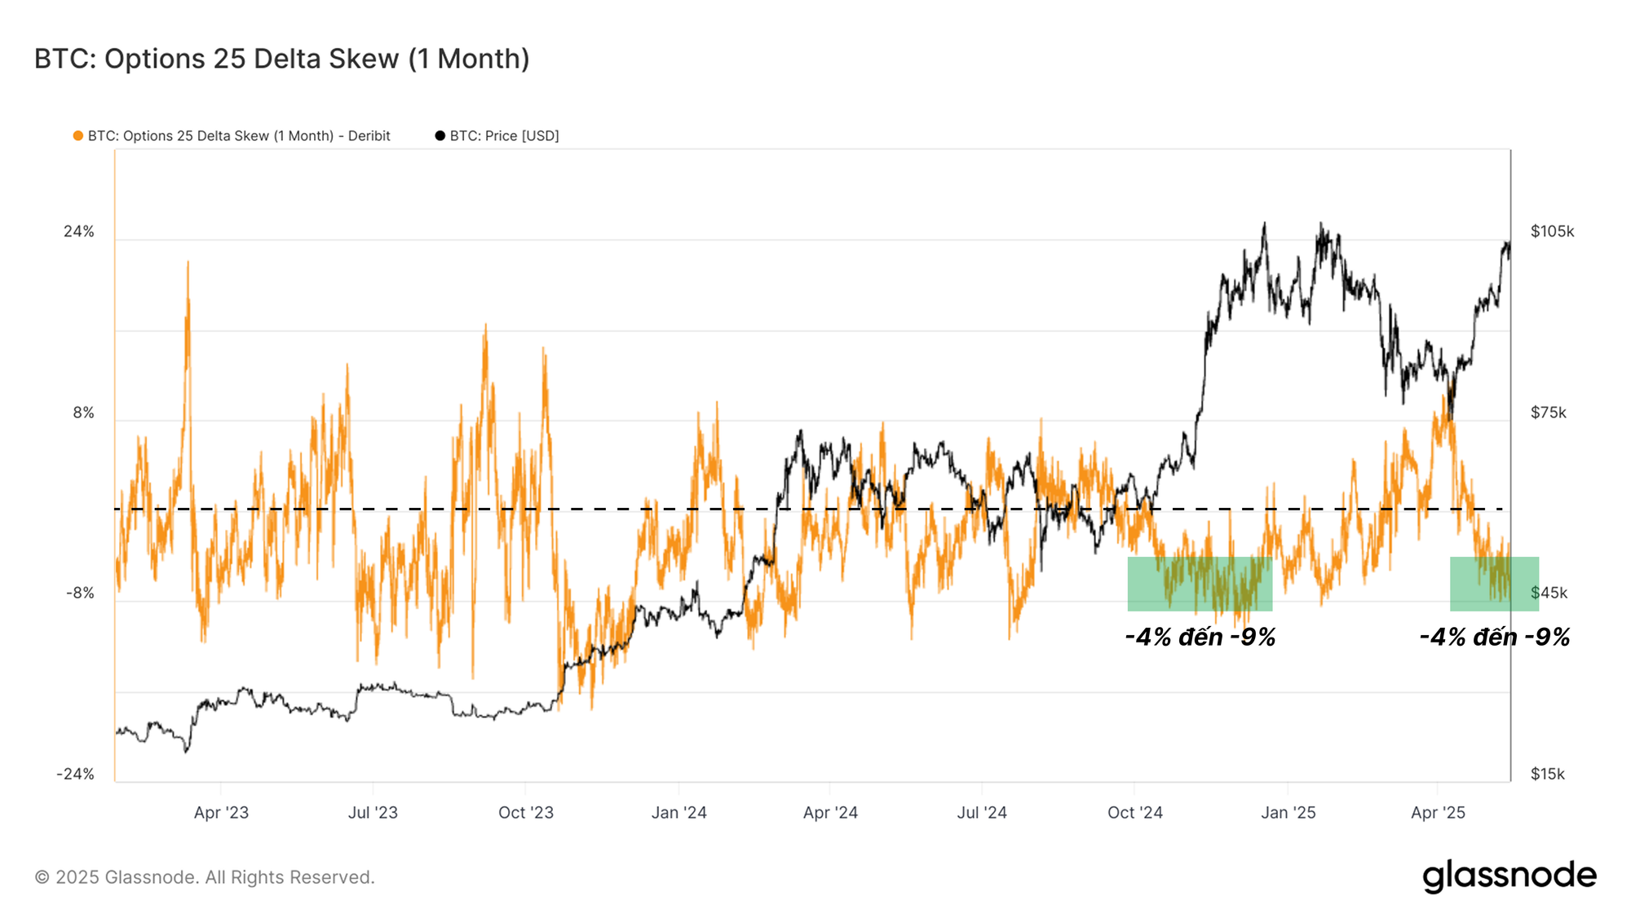Click the -8% left axis label
1631x918 pixels.
79,593
